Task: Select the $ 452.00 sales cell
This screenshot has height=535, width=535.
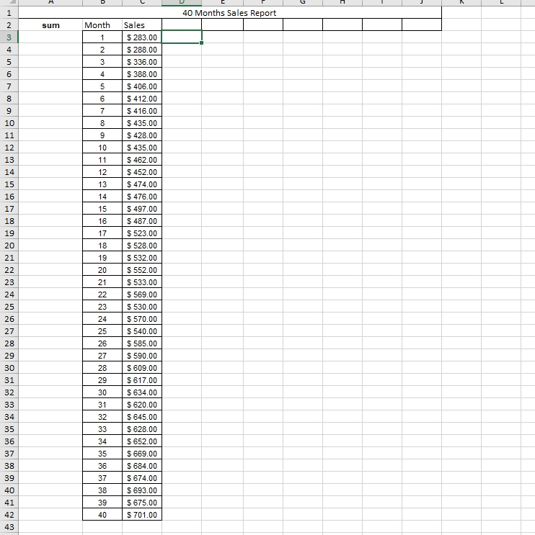Action: coord(142,172)
